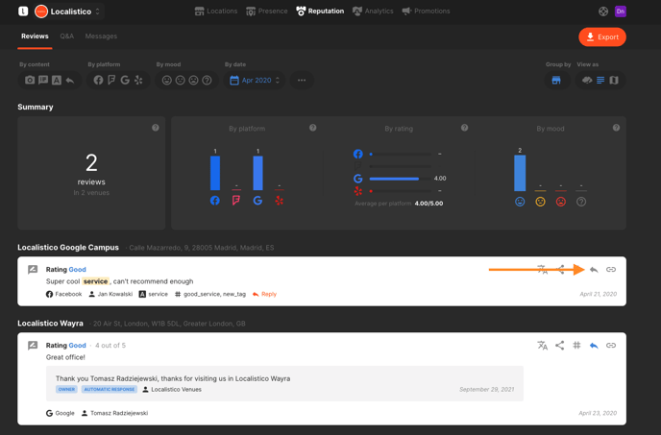Filter reviews by Google platform
Viewport: 661px width, 435px height.
[x=125, y=80]
